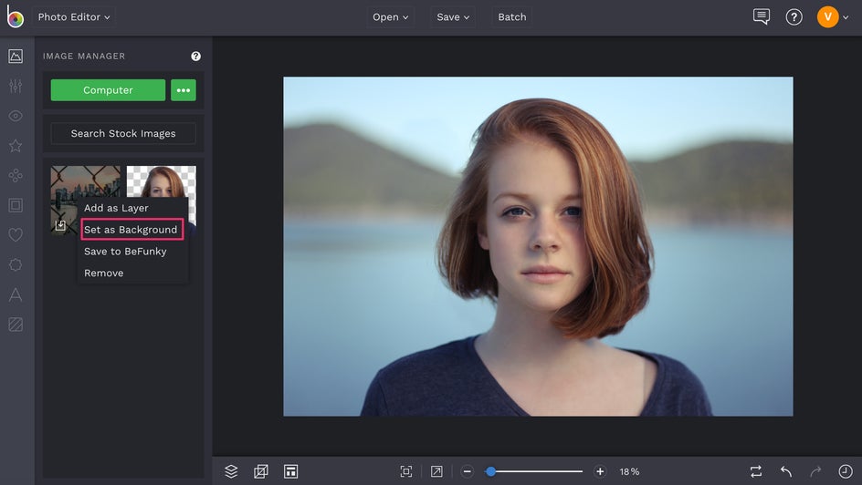
Task: Click the Layers icon in bottom toolbar
Action: click(x=231, y=471)
